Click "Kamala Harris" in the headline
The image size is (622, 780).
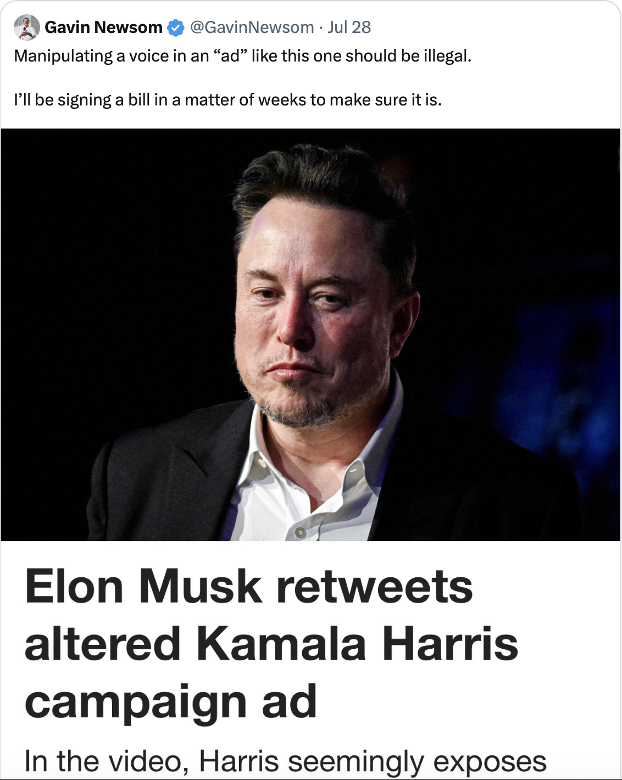tap(357, 644)
